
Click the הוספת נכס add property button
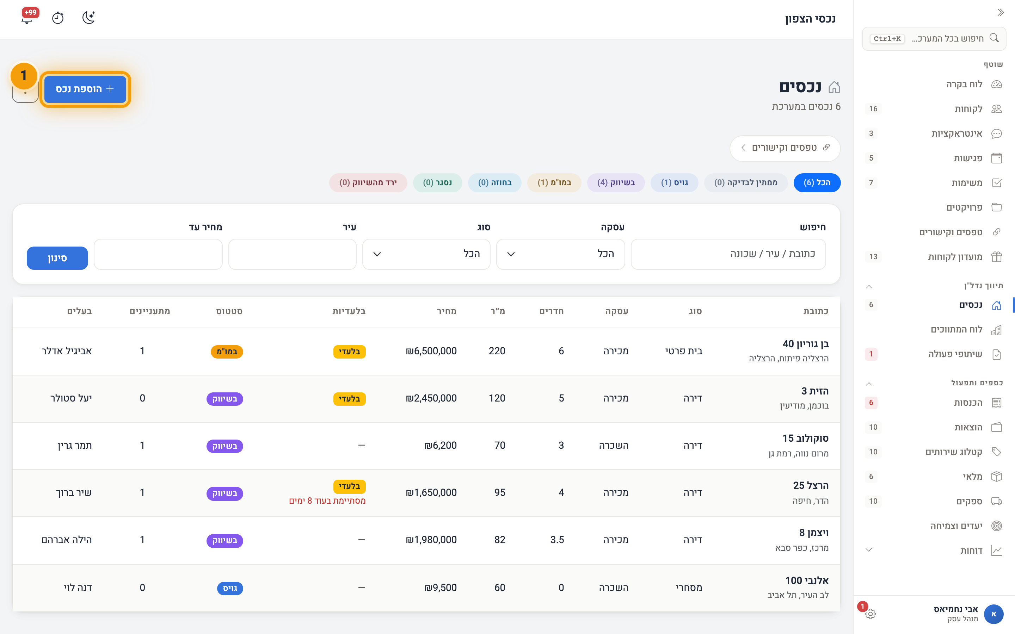click(x=85, y=89)
